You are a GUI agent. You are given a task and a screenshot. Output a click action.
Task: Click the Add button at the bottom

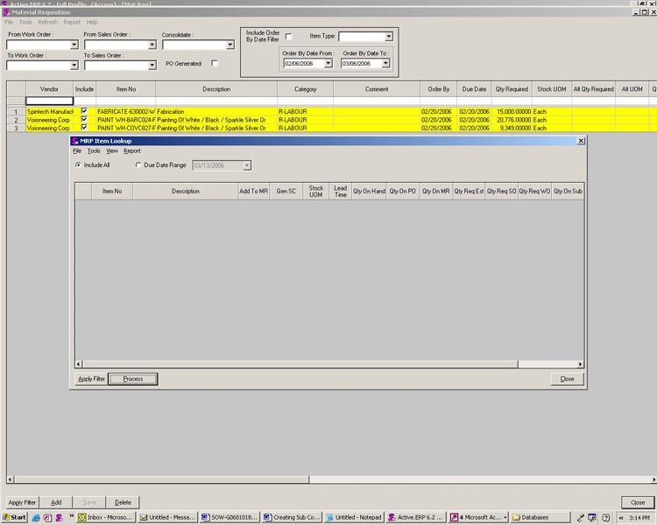[56, 502]
